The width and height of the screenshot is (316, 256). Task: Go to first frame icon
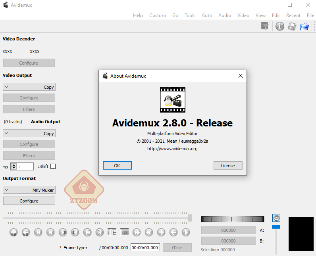[x=50, y=232]
